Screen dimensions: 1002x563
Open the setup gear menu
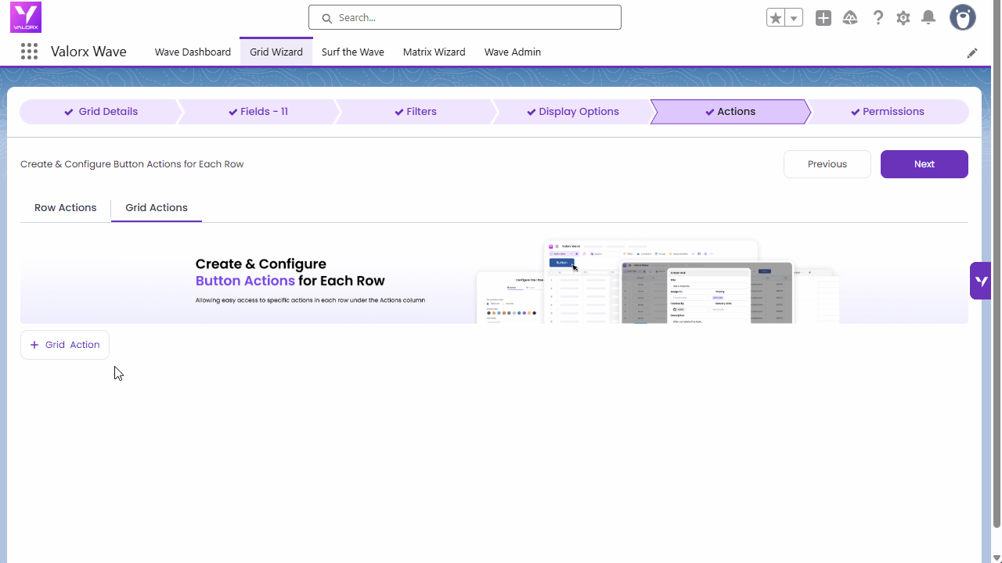903,18
